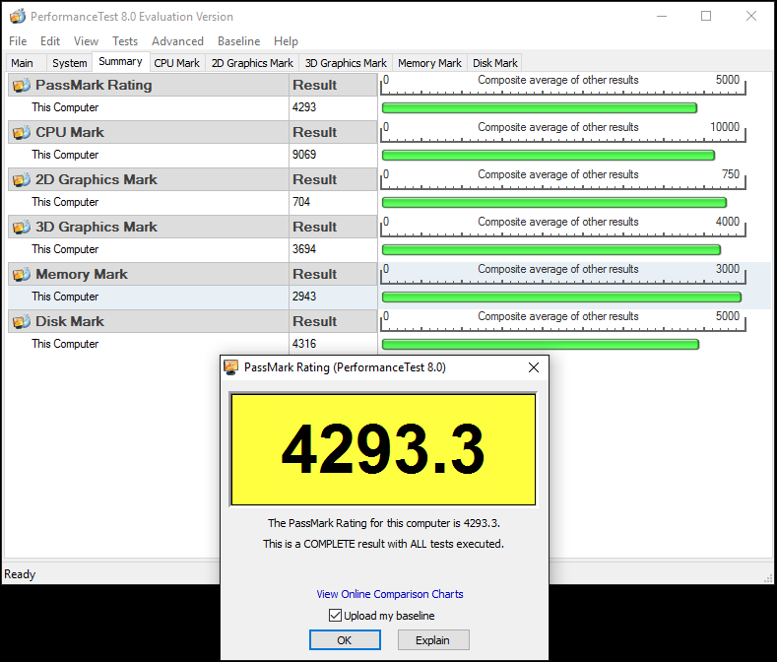Click the Disk Mark result value 4316
The image size is (777, 662).
pyautogui.click(x=304, y=344)
